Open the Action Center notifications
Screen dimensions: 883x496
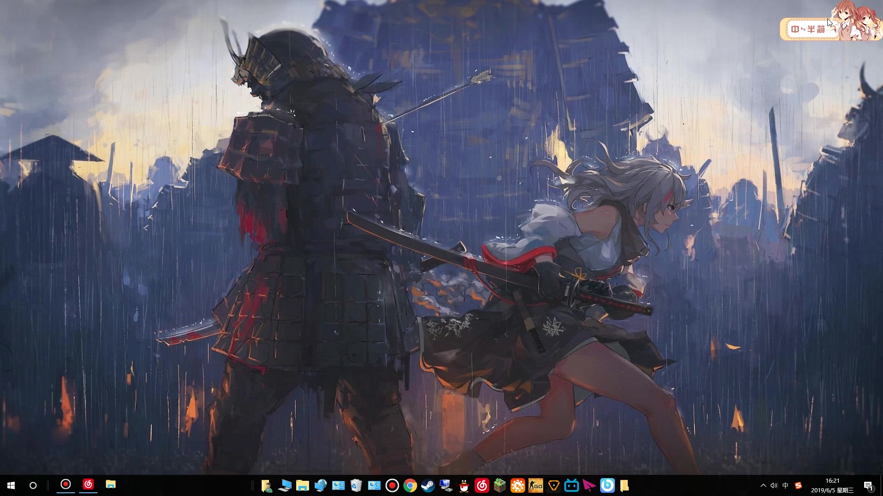click(868, 485)
